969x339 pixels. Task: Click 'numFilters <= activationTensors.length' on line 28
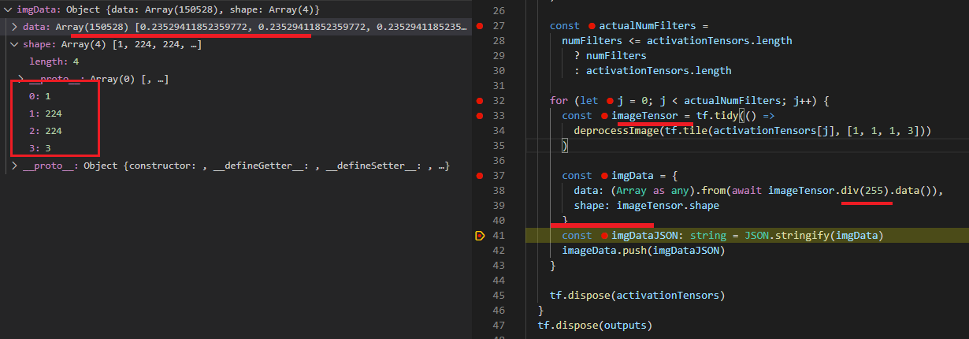[x=677, y=41]
